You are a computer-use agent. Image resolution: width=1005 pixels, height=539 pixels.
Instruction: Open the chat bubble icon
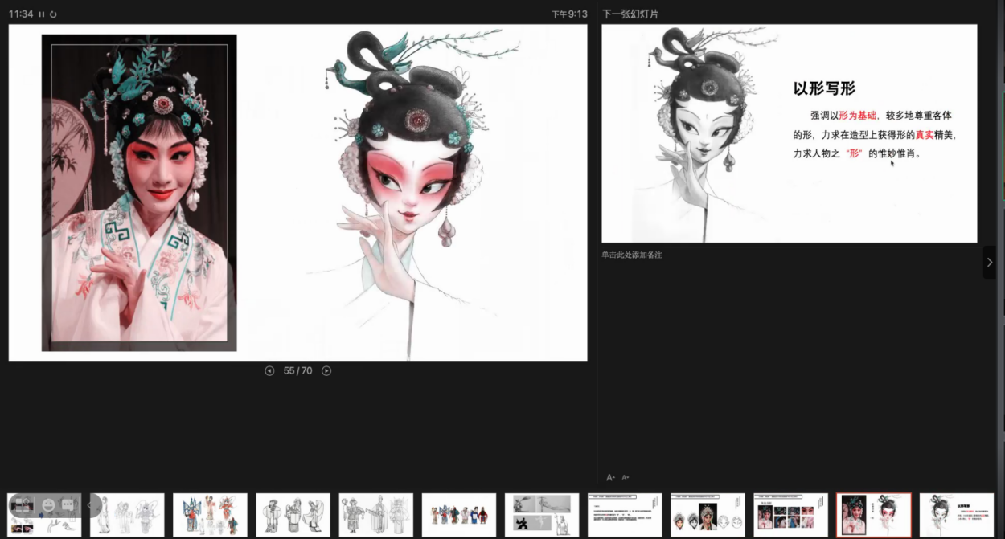(68, 505)
